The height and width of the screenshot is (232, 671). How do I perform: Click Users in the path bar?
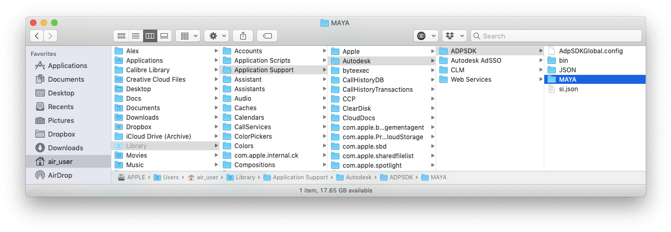tap(166, 178)
